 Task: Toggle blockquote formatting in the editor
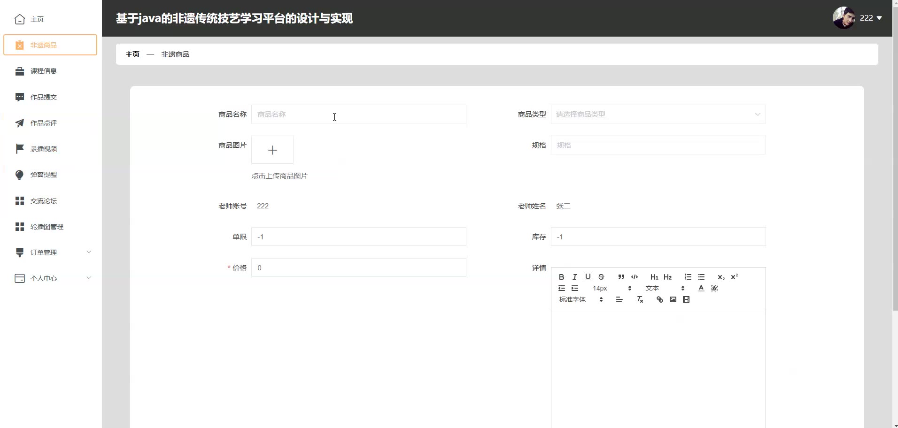point(621,277)
